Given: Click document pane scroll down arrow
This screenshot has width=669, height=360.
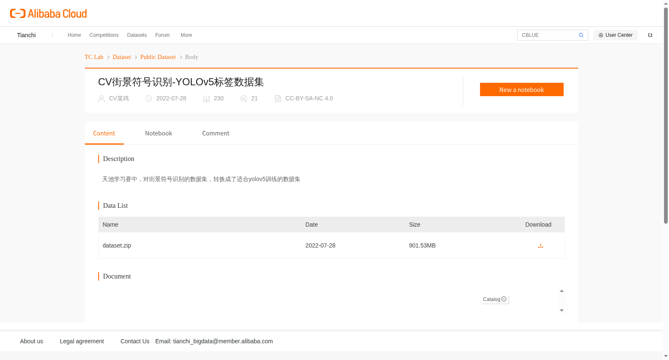Looking at the screenshot, I should pyautogui.click(x=562, y=310).
